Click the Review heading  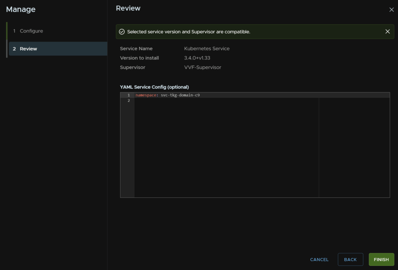(x=128, y=8)
